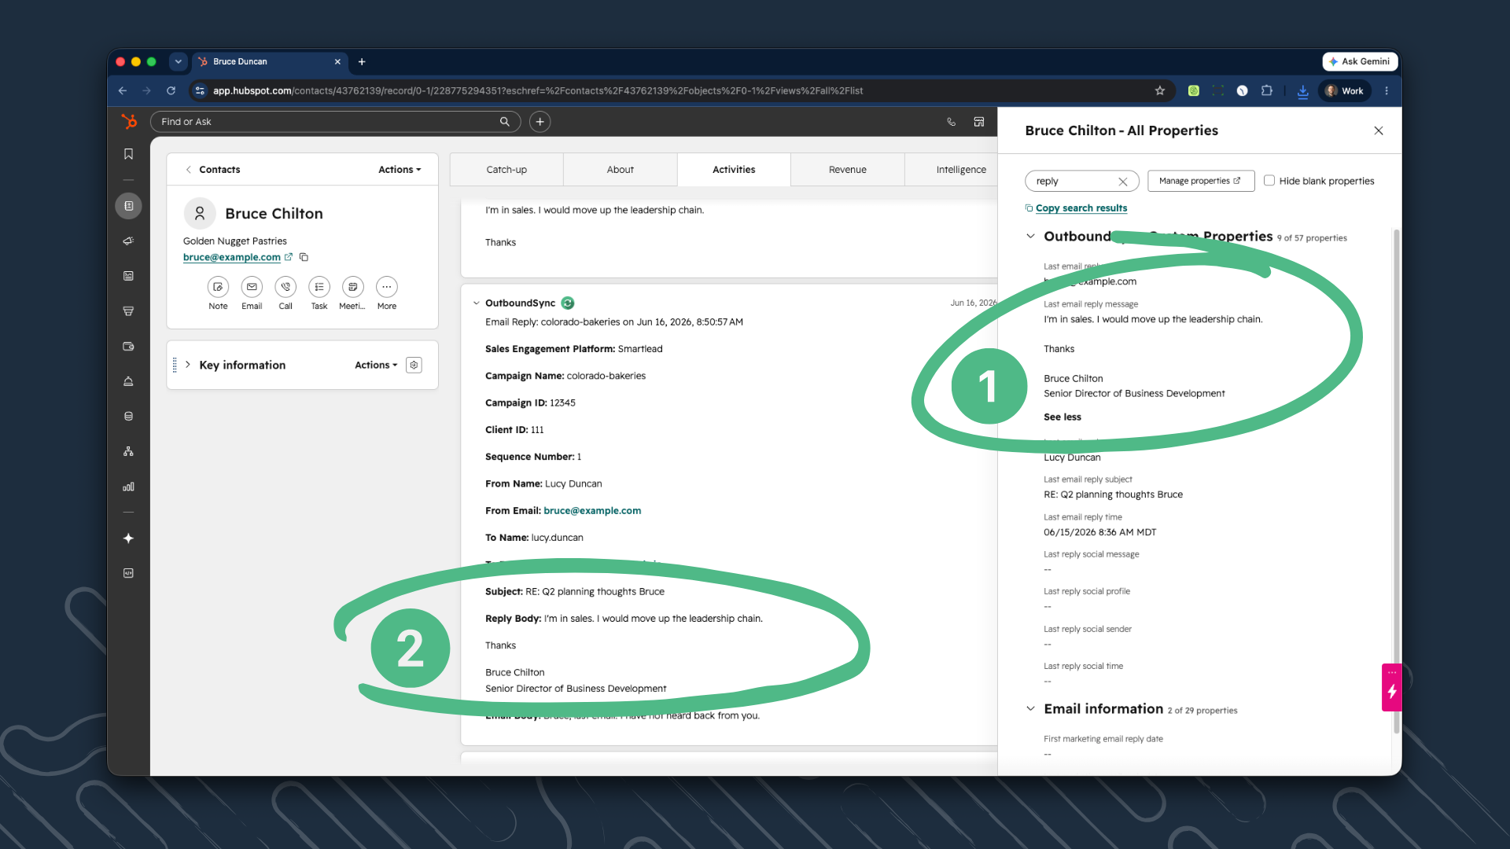Click From Email bruce@example.com link
The height and width of the screenshot is (849, 1510).
[592, 511]
